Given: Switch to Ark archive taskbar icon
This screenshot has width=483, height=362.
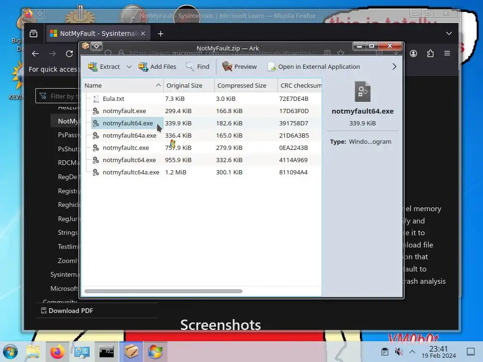Looking at the screenshot, I should (131, 352).
